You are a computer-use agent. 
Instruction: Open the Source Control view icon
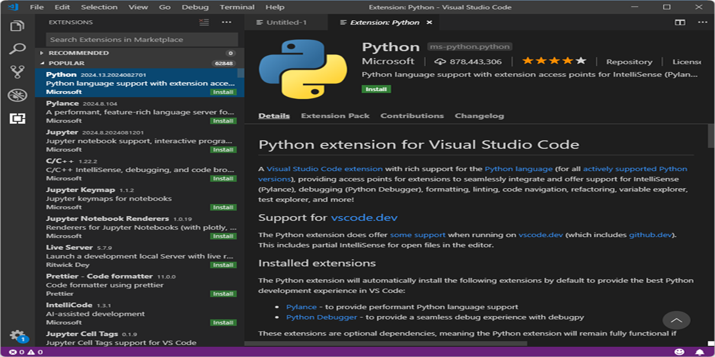(x=17, y=72)
